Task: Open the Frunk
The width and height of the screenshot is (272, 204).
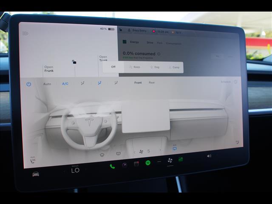Action: [x=49, y=69]
